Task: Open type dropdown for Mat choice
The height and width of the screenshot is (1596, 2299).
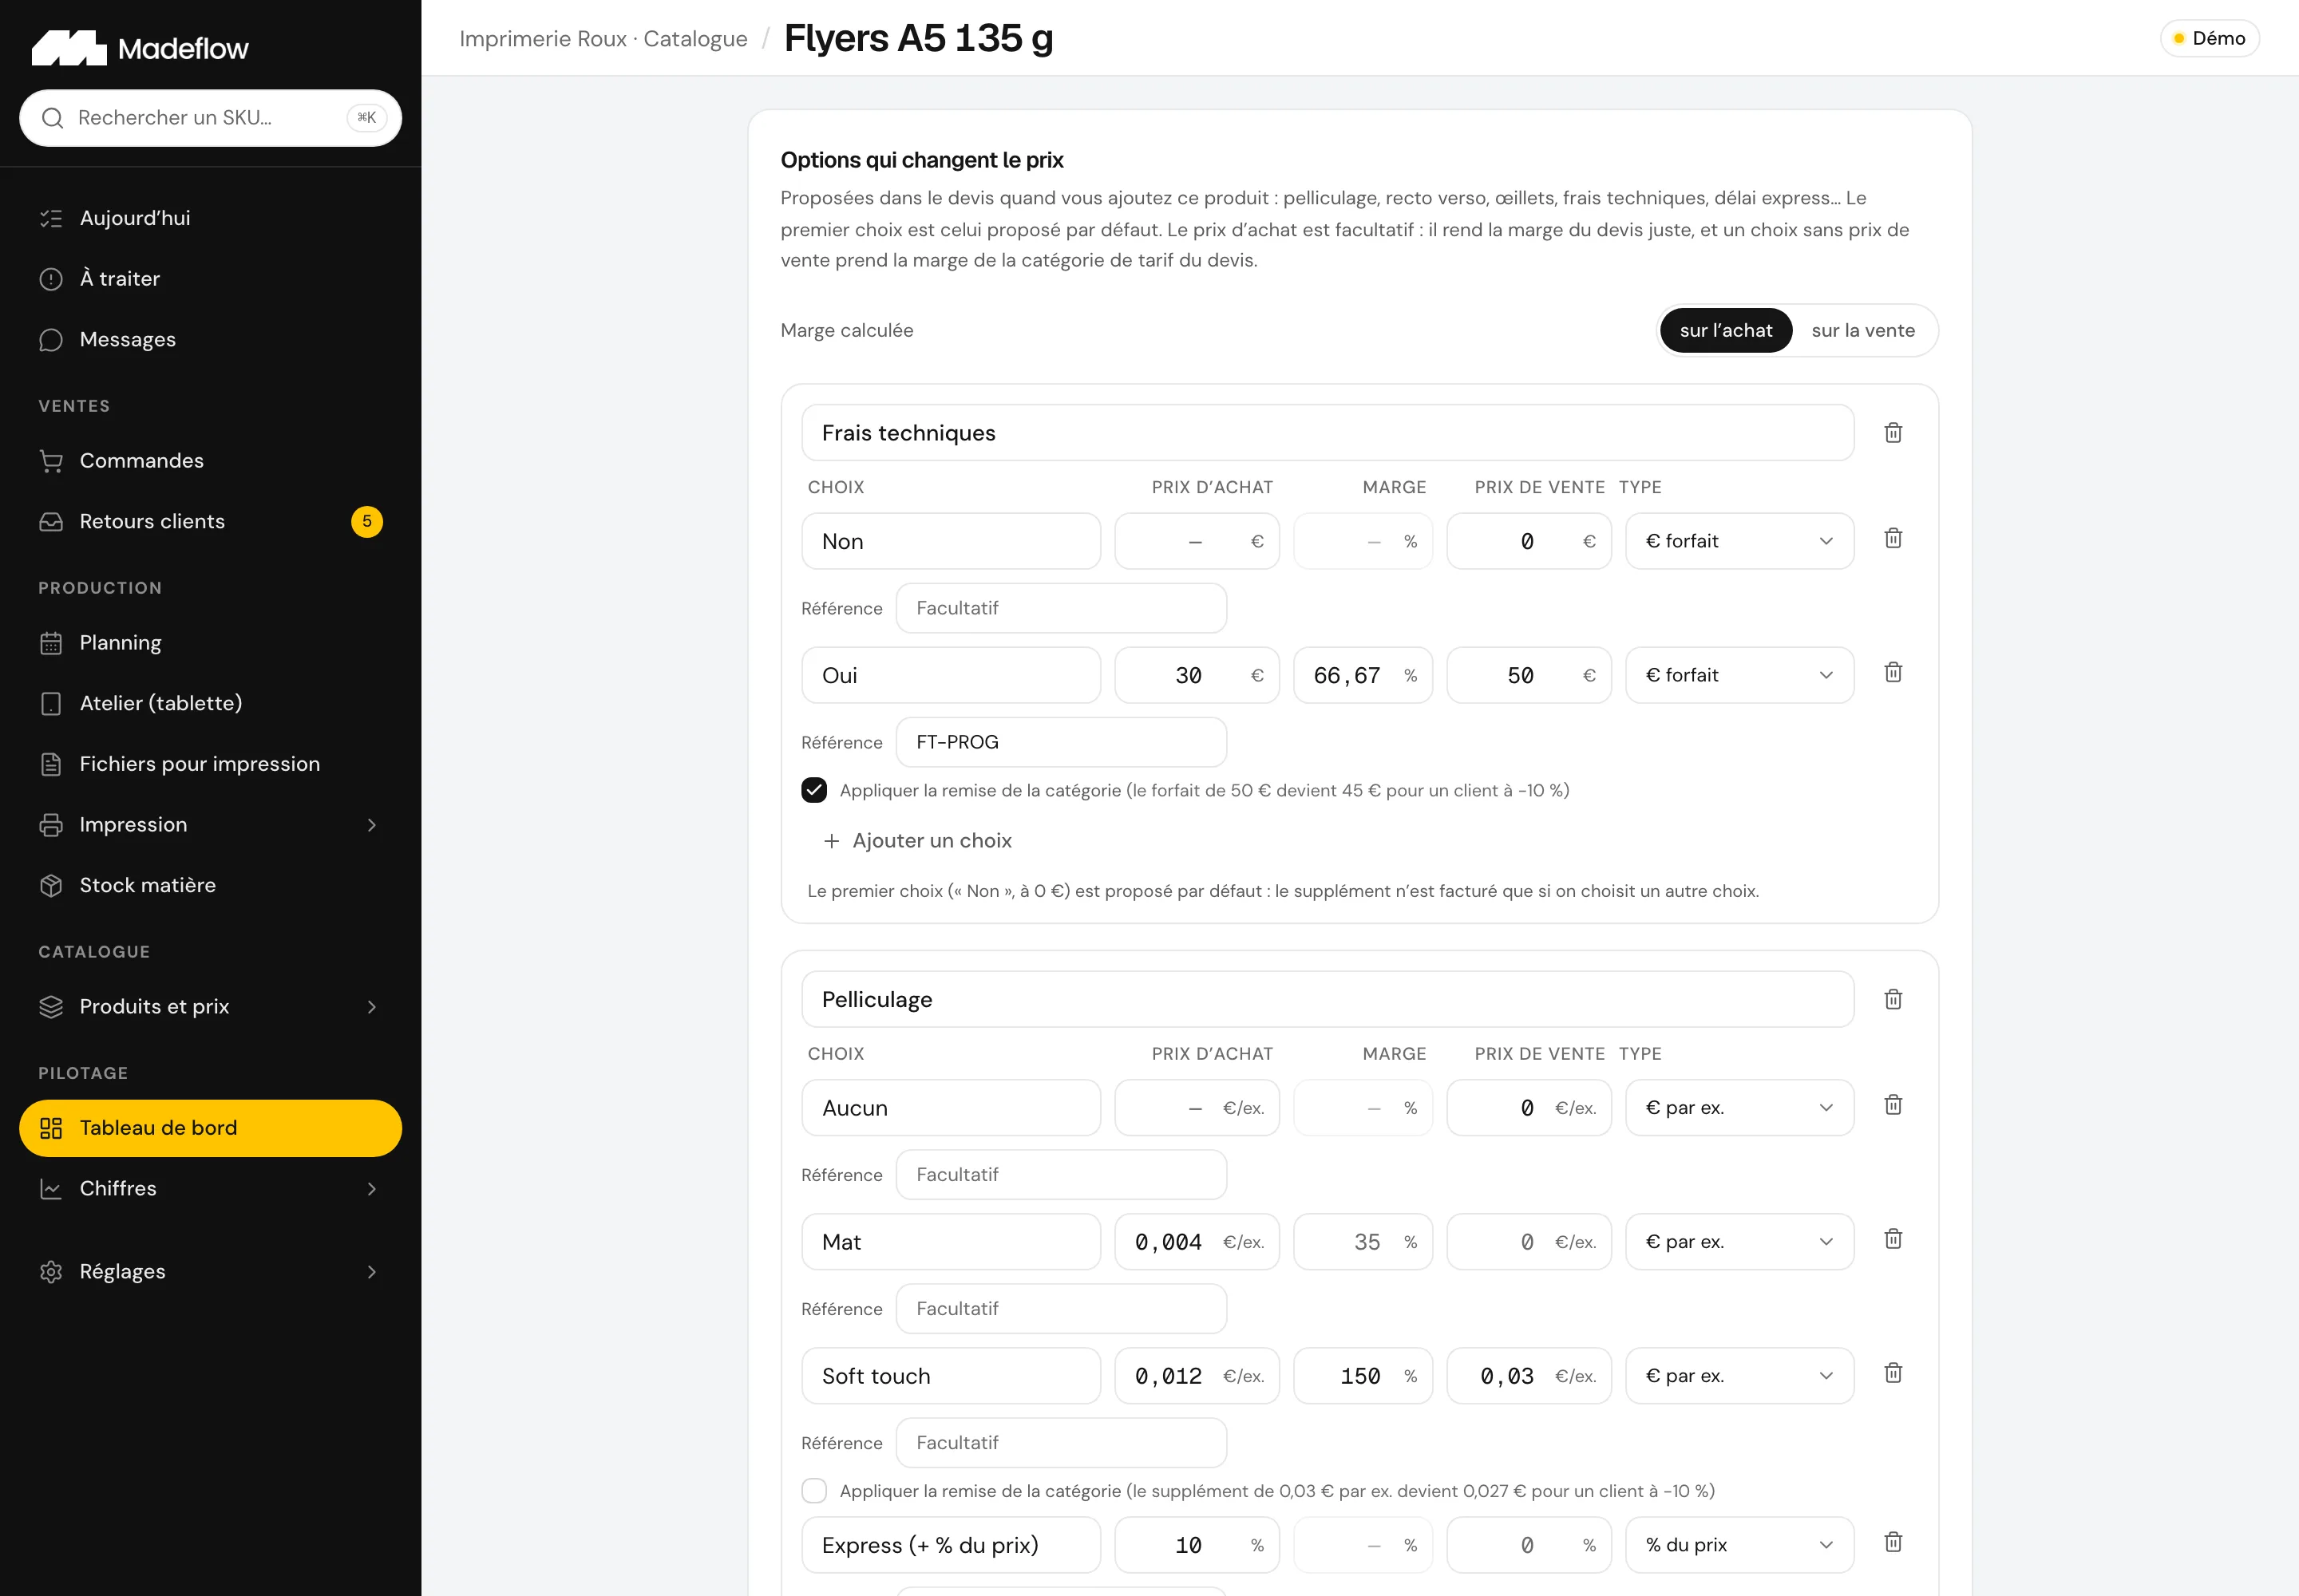Action: pos(1739,1242)
